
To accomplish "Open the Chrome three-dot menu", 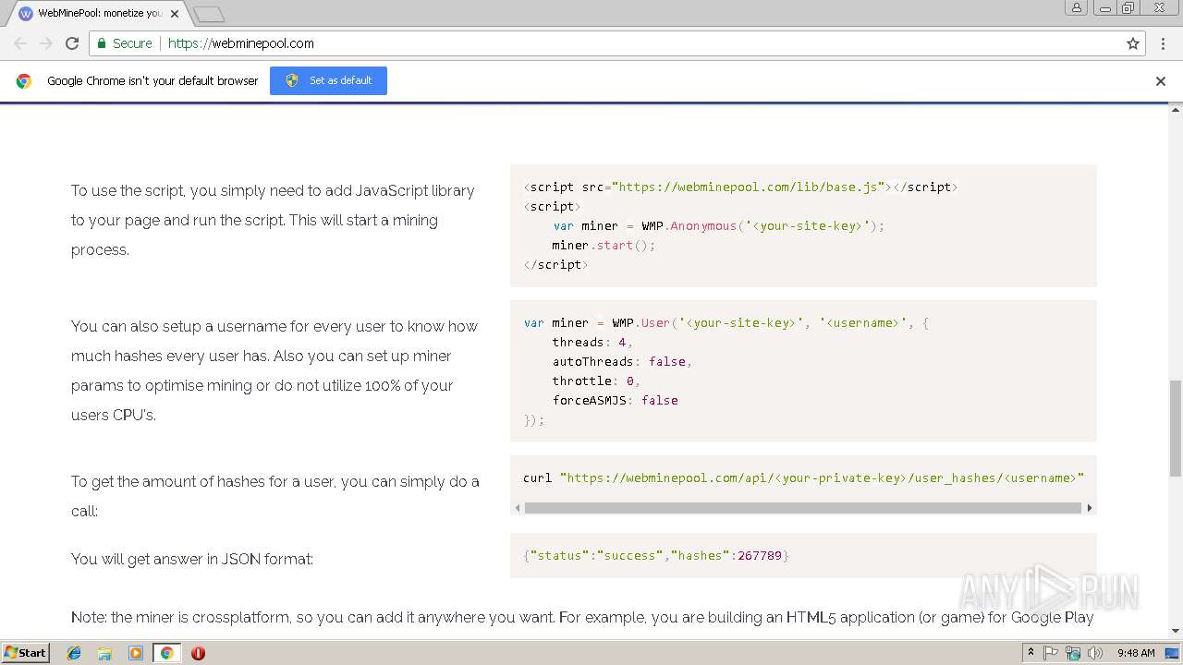I will click(1162, 43).
